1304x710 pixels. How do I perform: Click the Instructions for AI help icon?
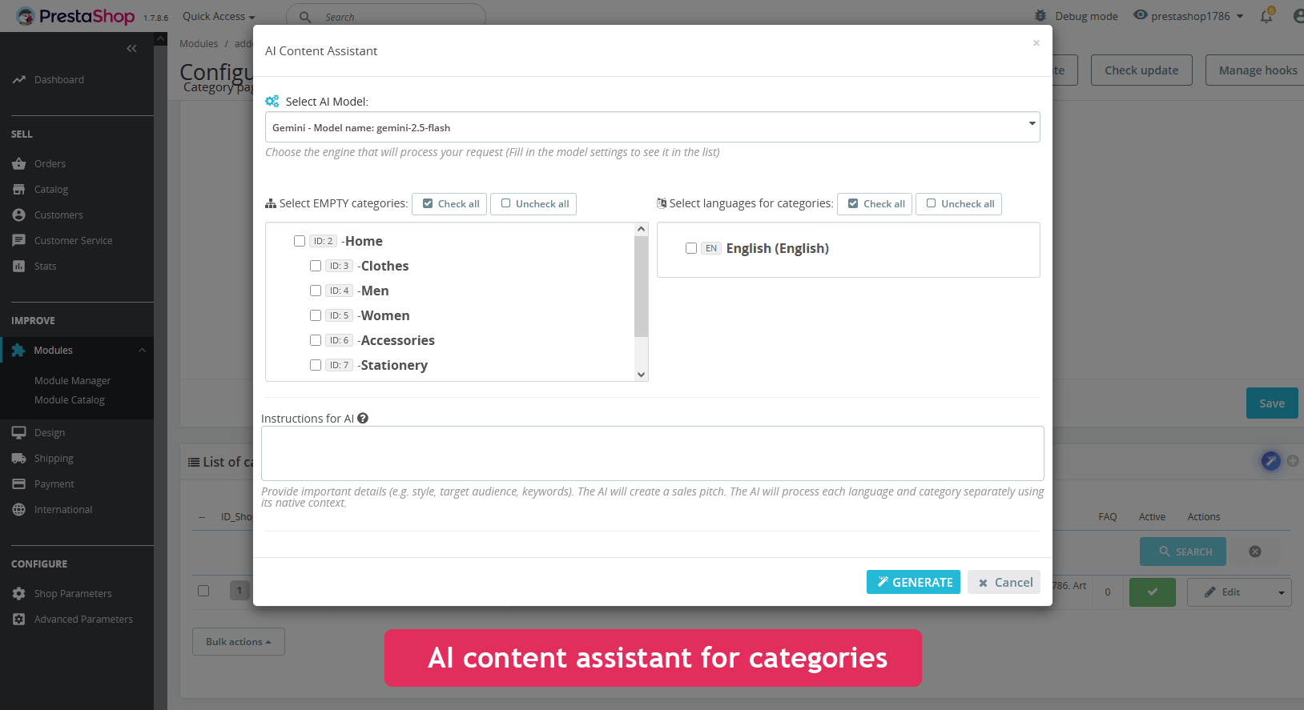click(363, 418)
